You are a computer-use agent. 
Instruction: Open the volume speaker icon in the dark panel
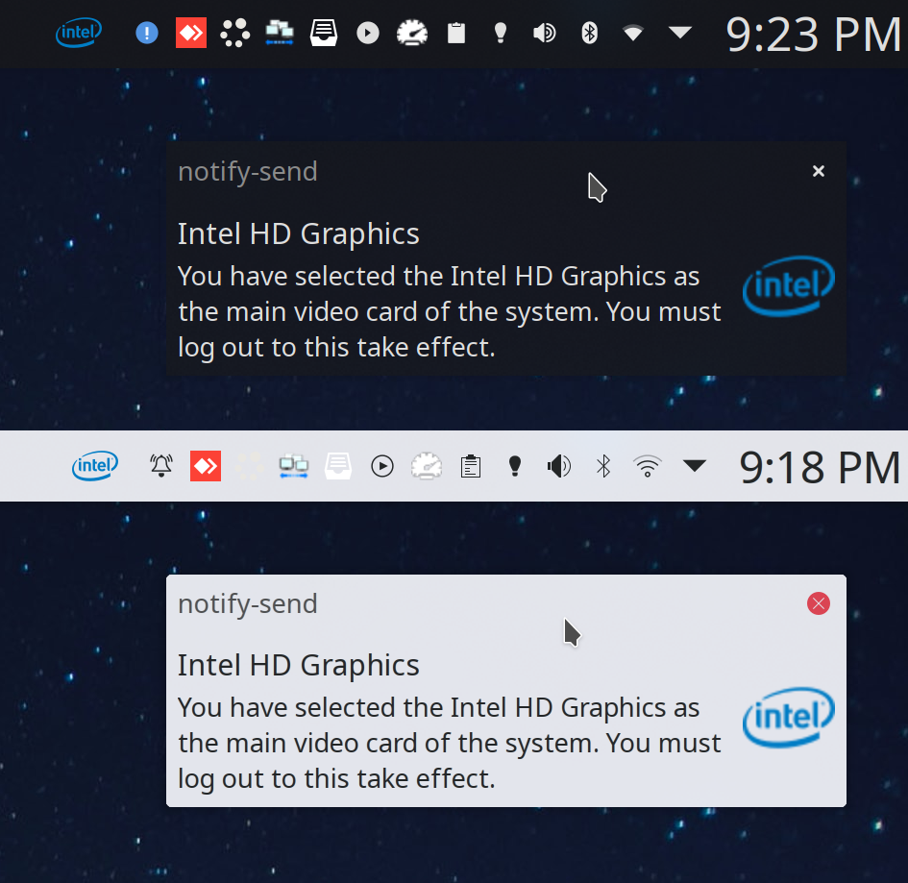tap(545, 33)
